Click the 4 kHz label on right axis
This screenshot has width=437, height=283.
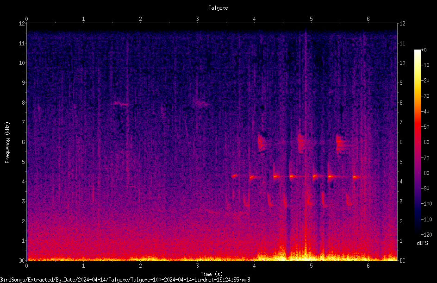(401, 182)
